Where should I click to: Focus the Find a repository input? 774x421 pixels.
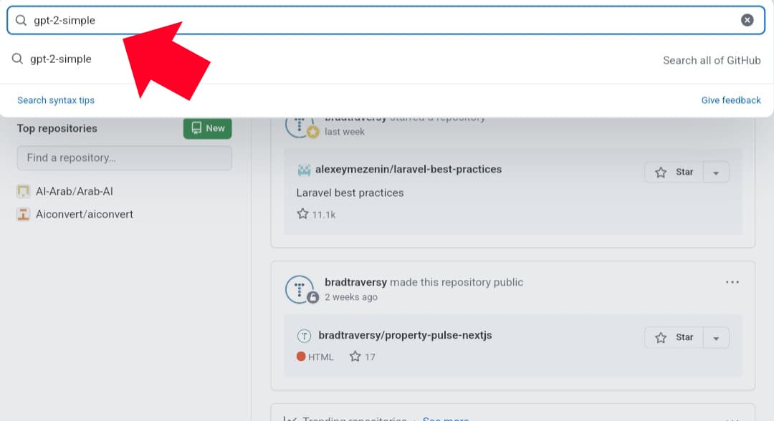pos(124,158)
